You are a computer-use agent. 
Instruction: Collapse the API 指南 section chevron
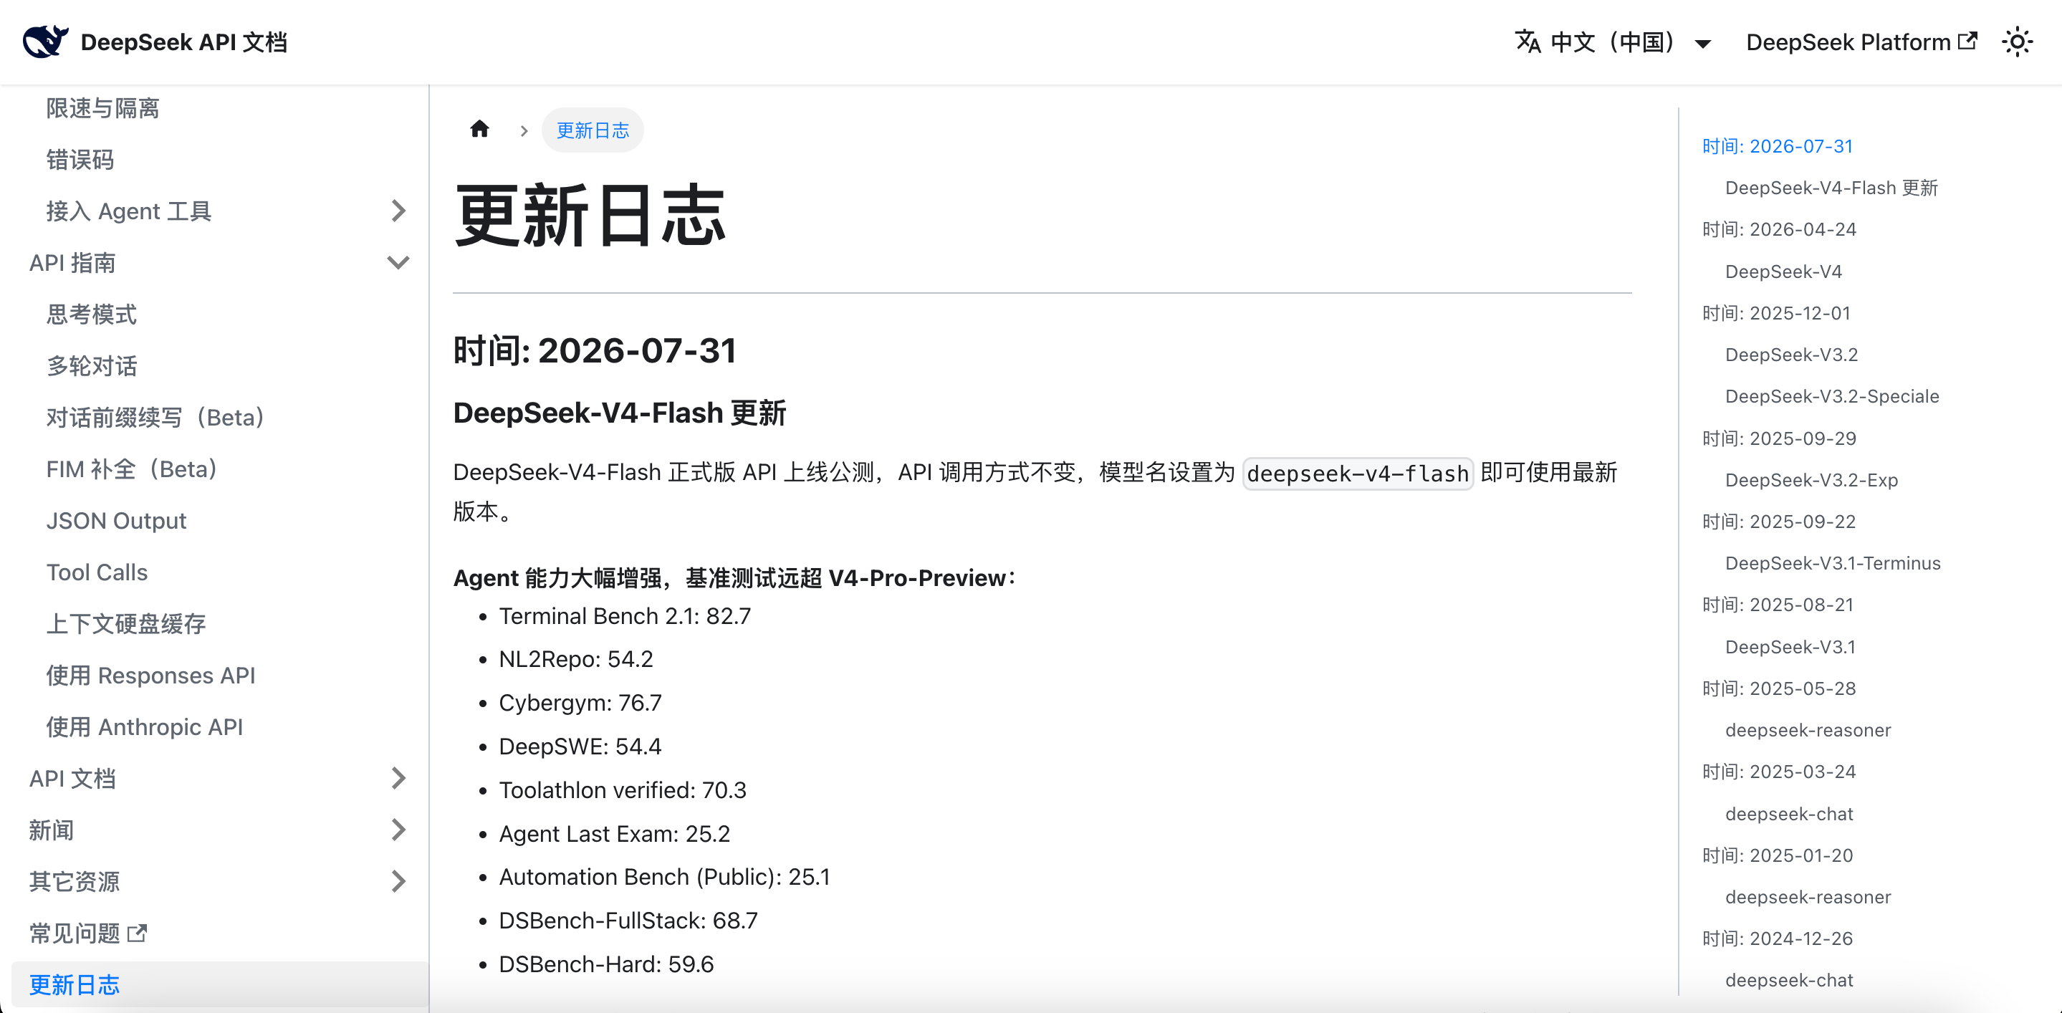(398, 262)
